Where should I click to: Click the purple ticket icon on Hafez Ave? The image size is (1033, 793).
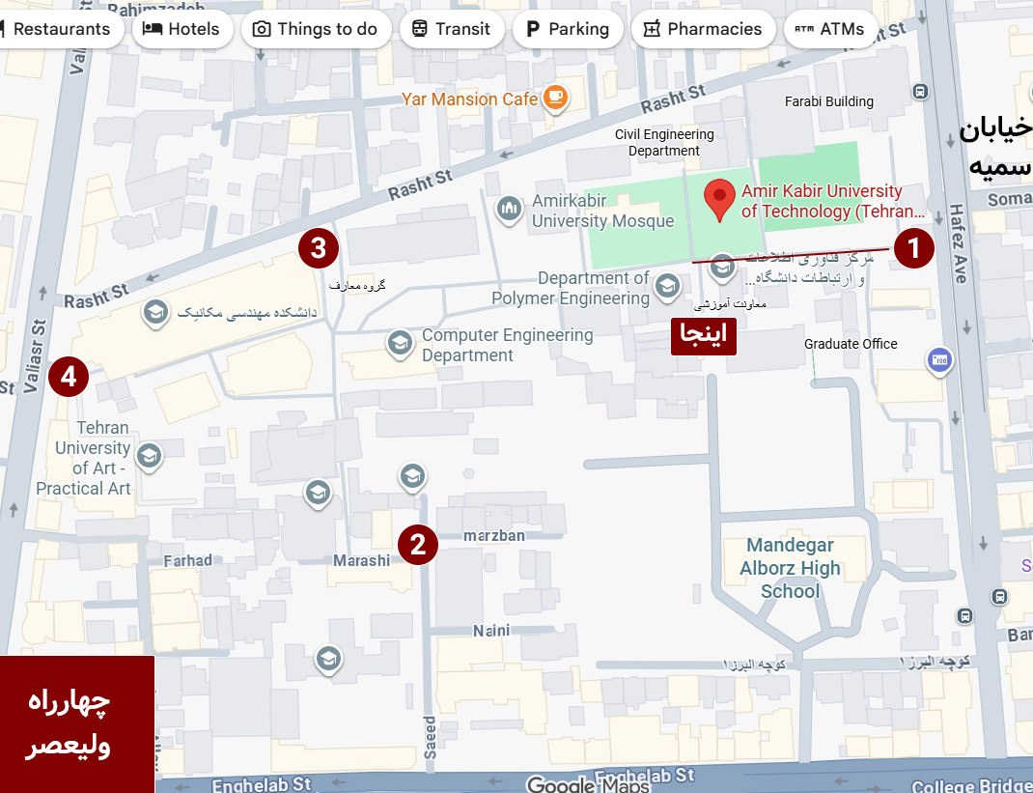pos(939,361)
